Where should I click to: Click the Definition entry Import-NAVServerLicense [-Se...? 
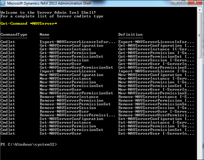click(156, 71)
